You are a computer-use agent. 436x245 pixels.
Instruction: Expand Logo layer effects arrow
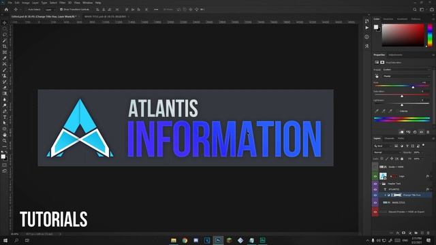pyautogui.click(x=431, y=176)
